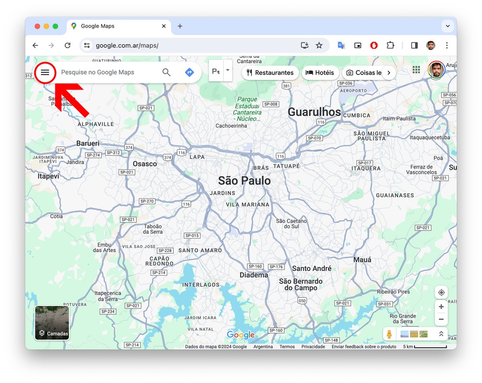Show more category chips with right chevron
The height and width of the screenshot is (383, 482).
(x=389, y=73)
